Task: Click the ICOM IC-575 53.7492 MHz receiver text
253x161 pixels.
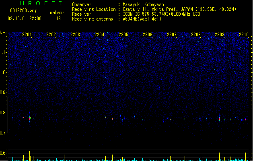Action: [x=162, y=14]
